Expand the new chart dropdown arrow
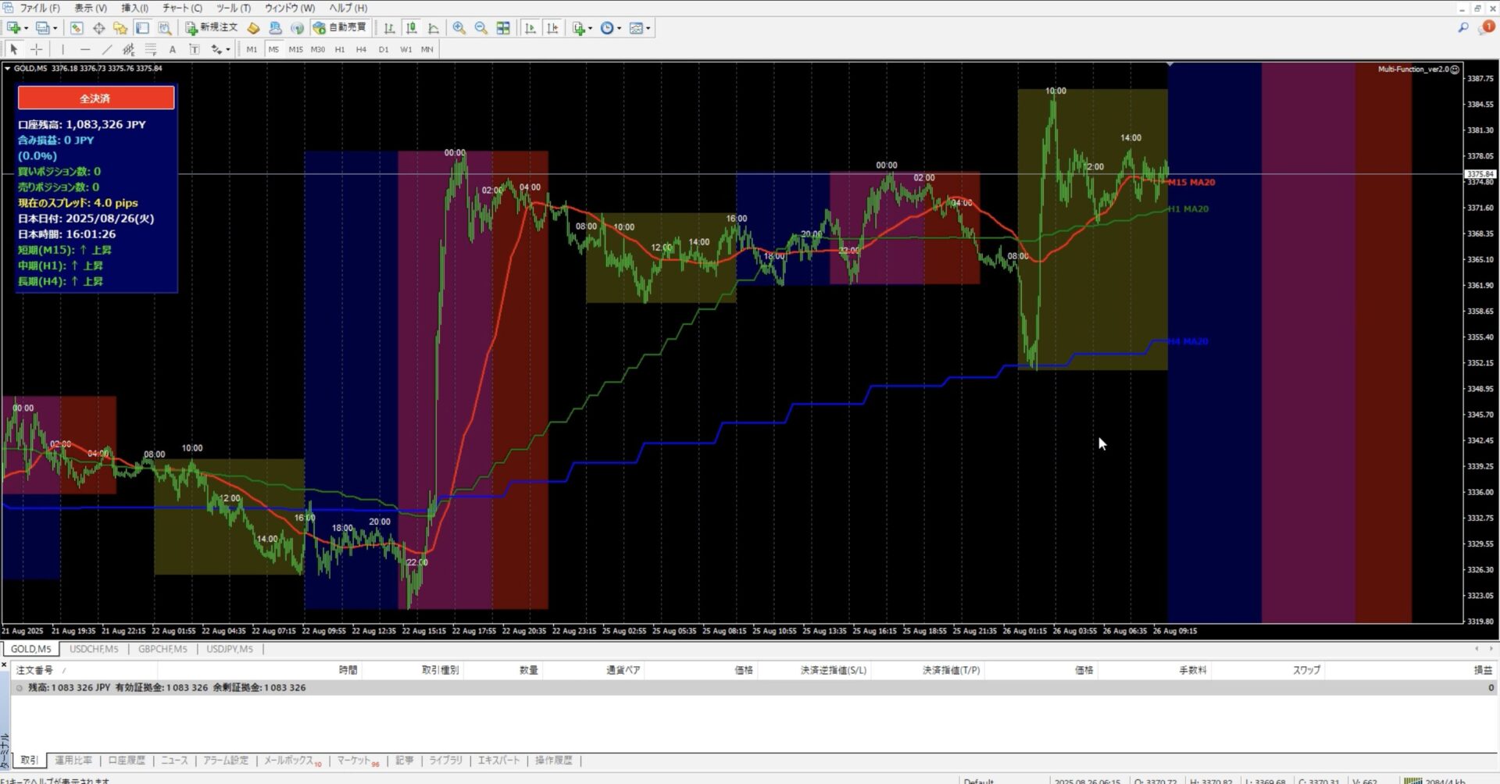The height and width of the screenshot is (784, 1500). [26, 29]
